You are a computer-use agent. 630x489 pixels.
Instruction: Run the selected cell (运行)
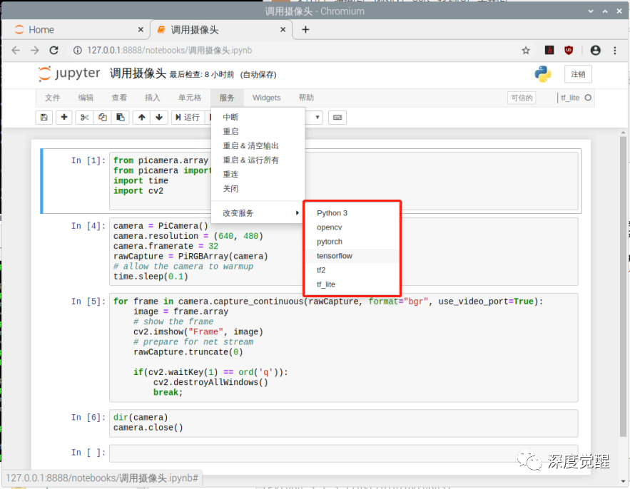(188, 117)
